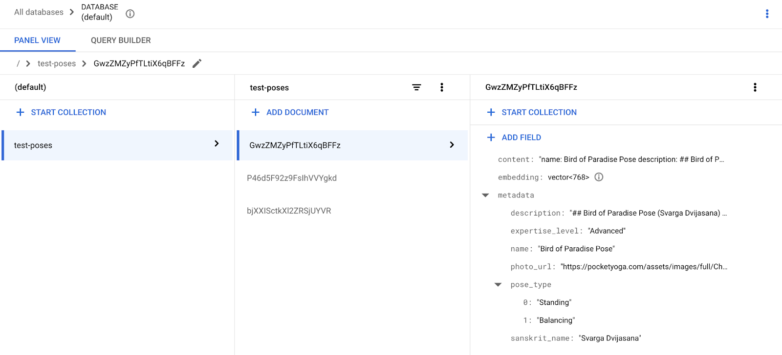Click the embedding vector info icon

pos(599,177)
